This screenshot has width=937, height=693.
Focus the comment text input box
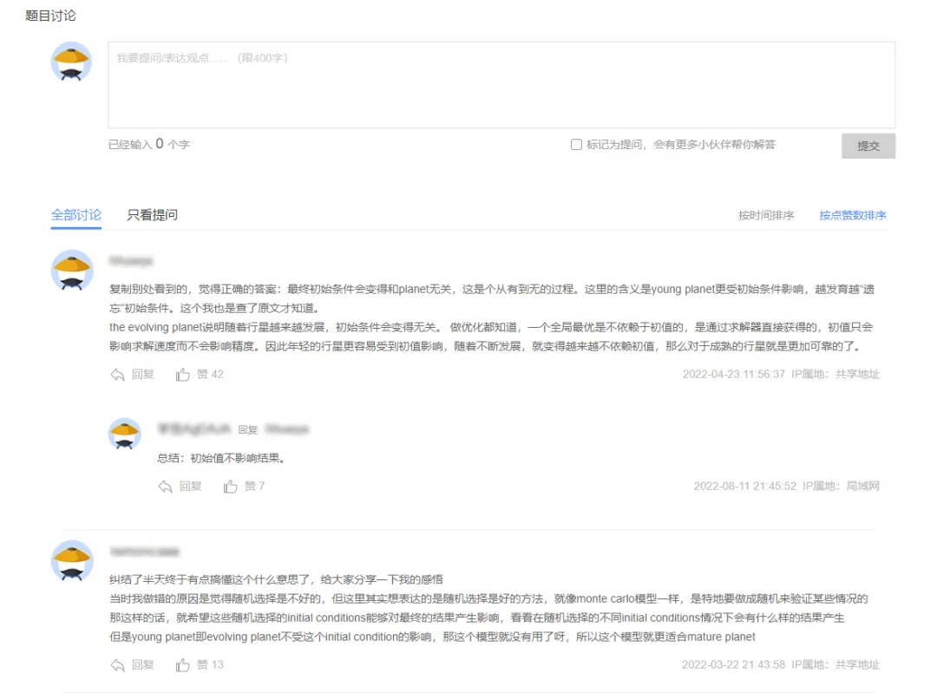(501, 85)
